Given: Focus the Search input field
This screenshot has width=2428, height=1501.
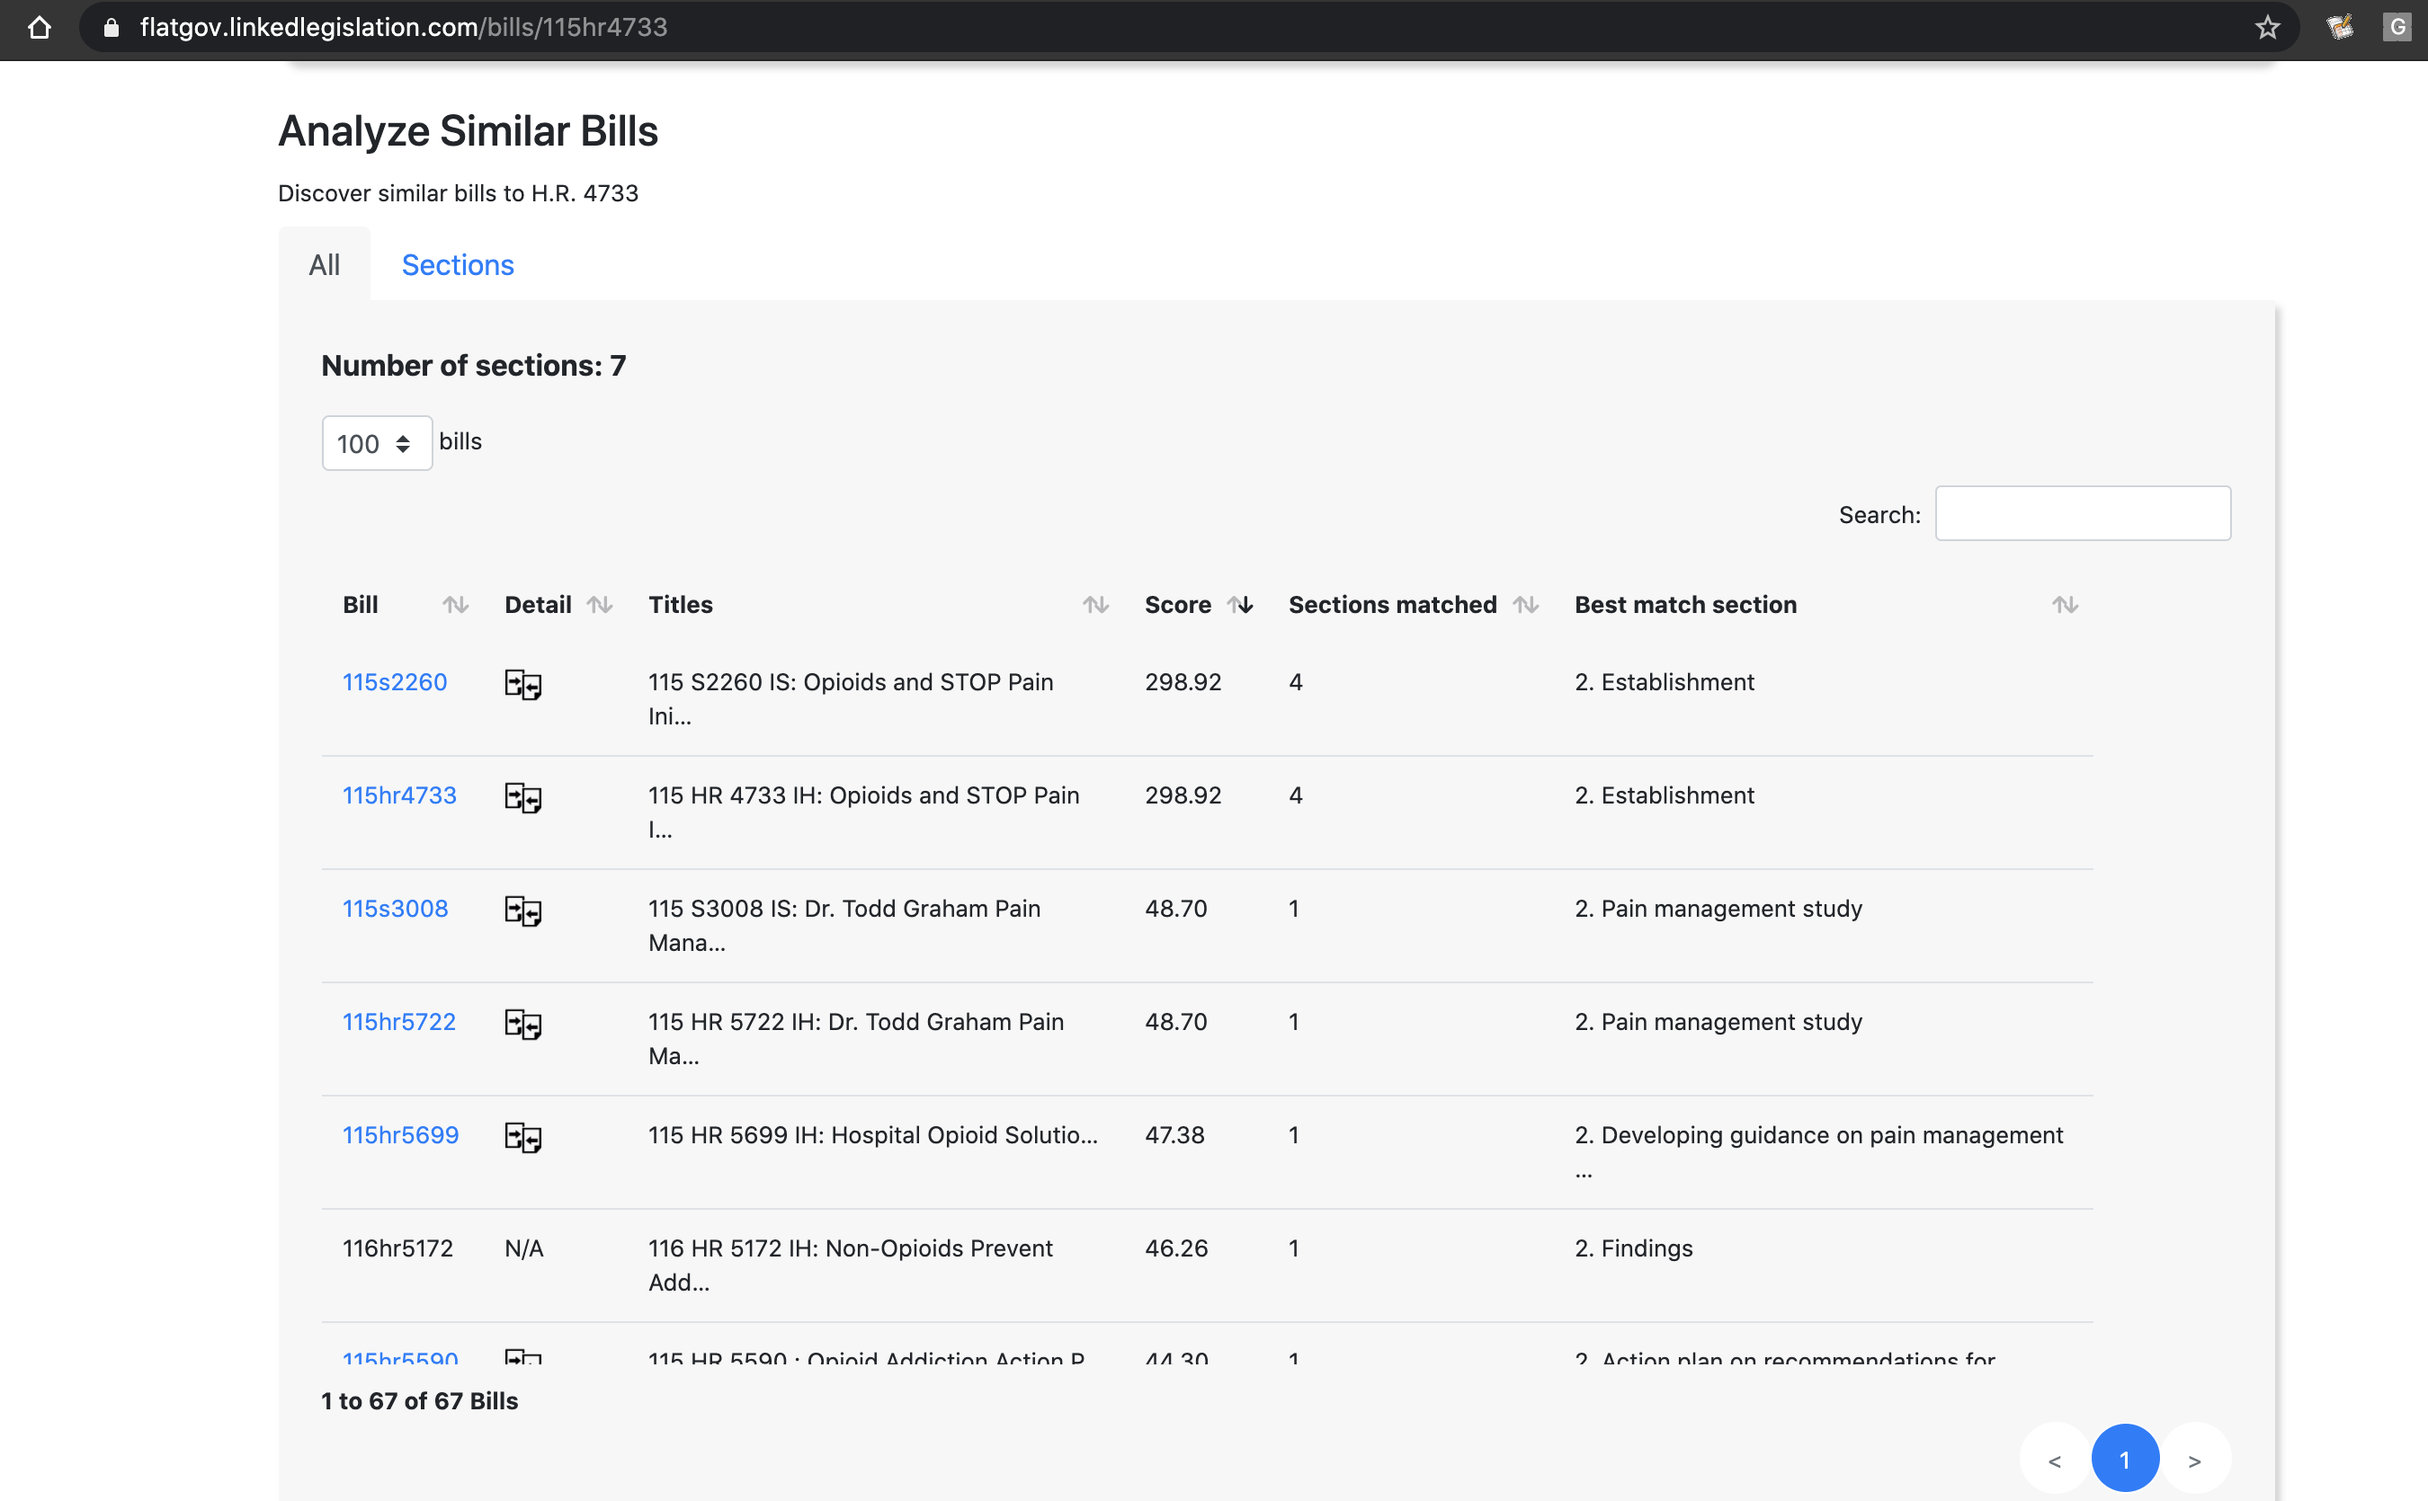Looking at the screenshot, I should click(x=2083, y=513).
